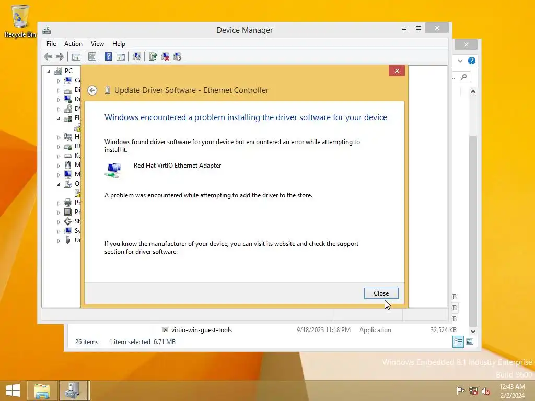Click the Back arrow in Device Manager toolbar

coord(48,56)
